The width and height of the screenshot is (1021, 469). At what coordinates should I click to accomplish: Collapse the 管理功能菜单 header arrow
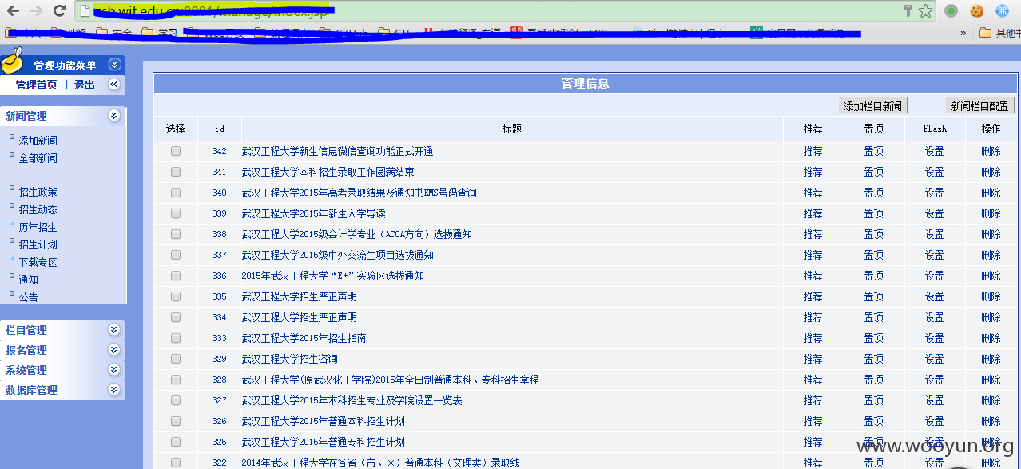tap(115, 65)
